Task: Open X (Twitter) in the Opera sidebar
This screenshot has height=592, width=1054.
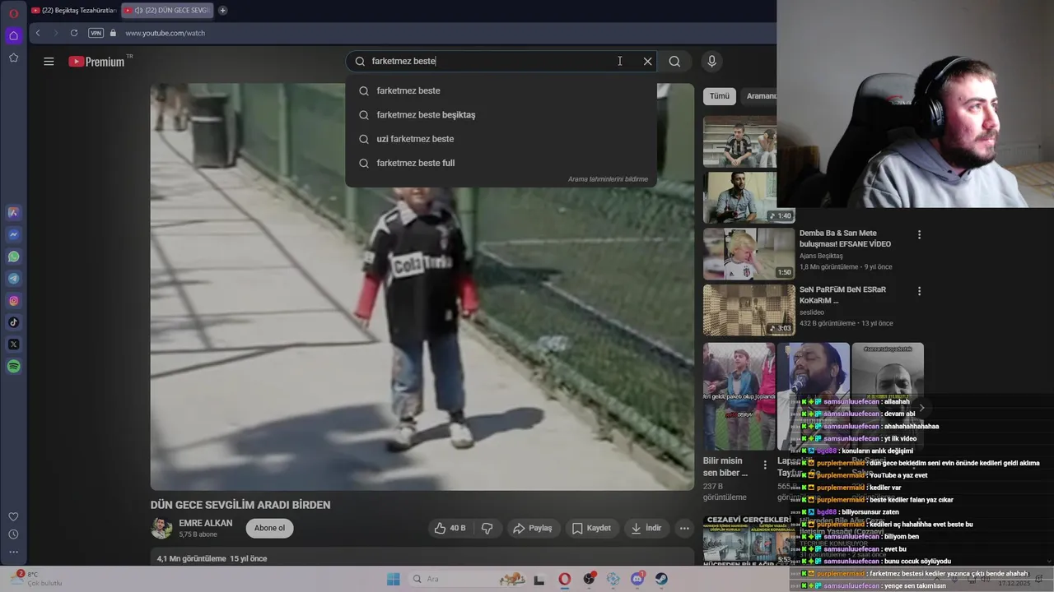Action: [x=13, y=345]
